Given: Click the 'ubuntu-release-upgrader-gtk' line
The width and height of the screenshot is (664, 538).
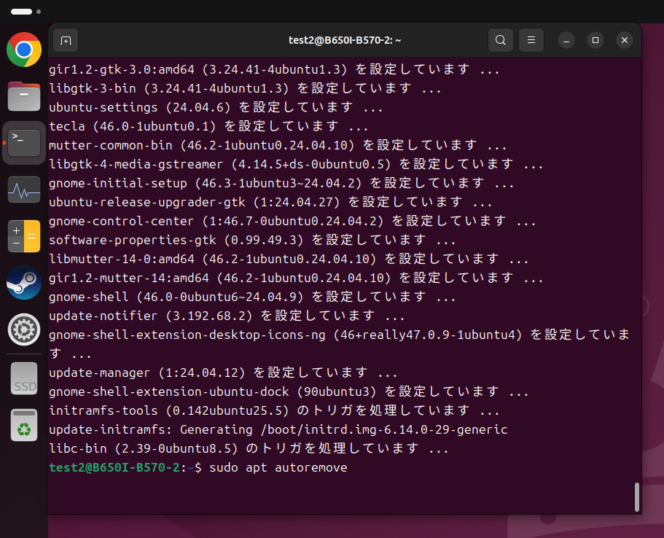Looking at the screenshot, I should coord(270,202).
